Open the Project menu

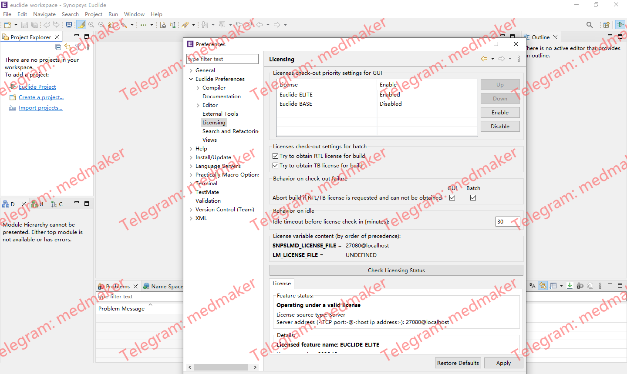click(94, 14)
